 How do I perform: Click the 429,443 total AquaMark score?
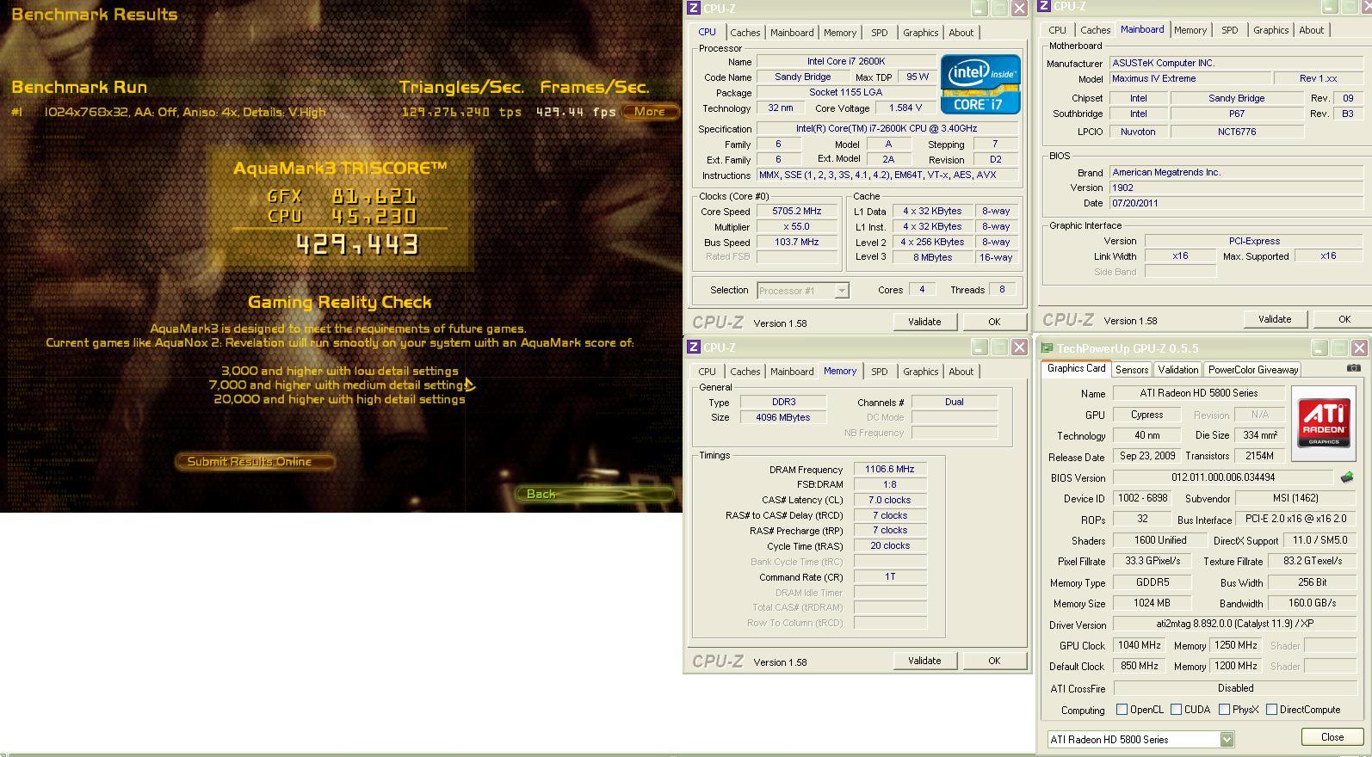click(x=357, y=245)
